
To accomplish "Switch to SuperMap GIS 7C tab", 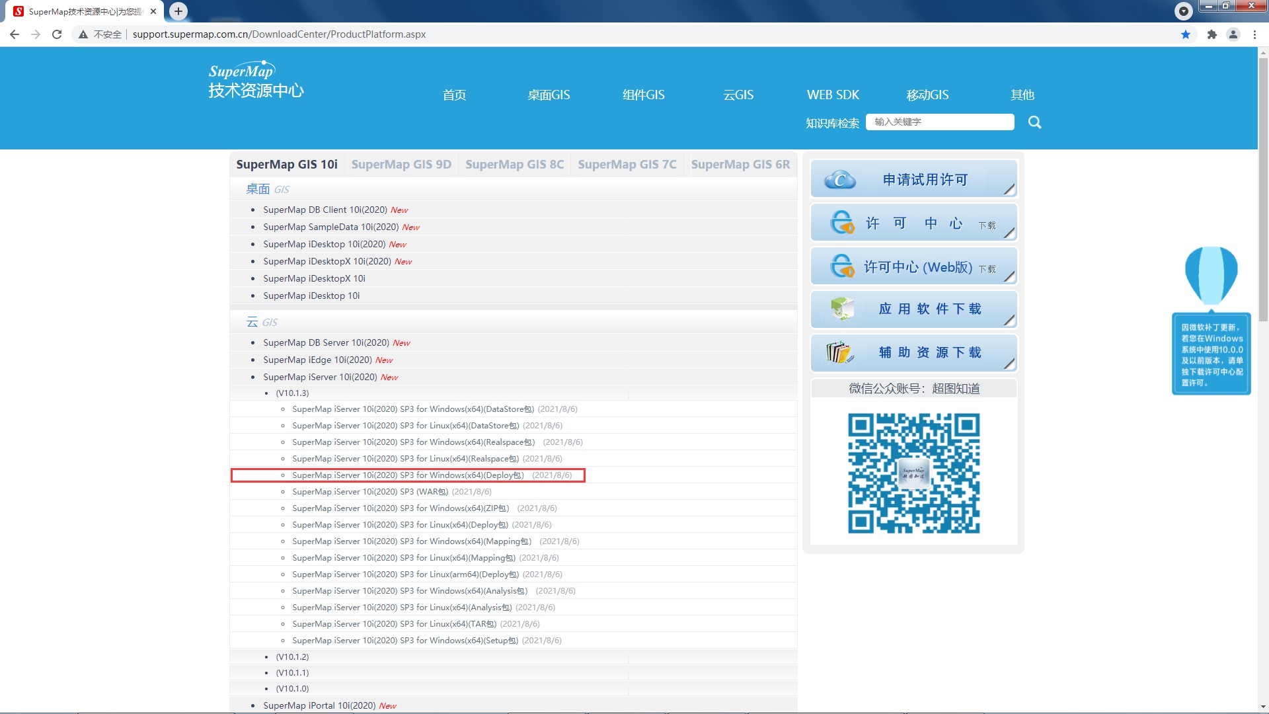I will coord(627,165).
